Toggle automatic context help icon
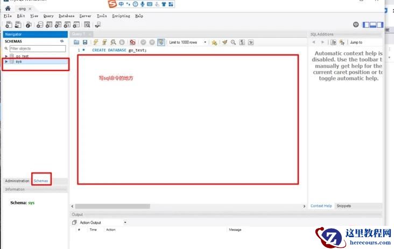This screenshot has height=249, width=394. coord(342,42)
